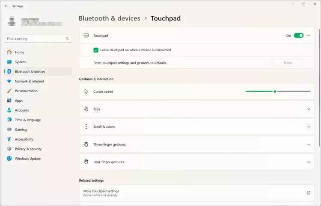Go to Time & language settings
Image resolution: width=321 pixels, height=206 pixels.
pyautogui.click(x=28, y=120)
